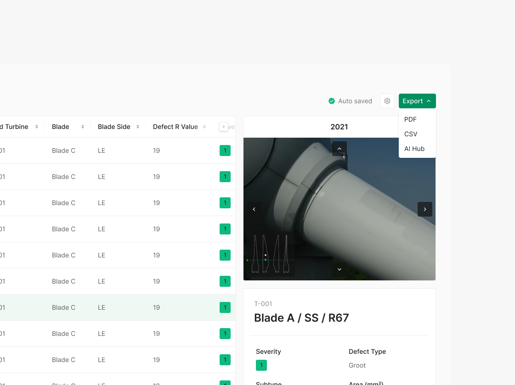Click the blade diagram minimap overlay
The height and width of the screenshot is (385, 515).
coord(271,254)
